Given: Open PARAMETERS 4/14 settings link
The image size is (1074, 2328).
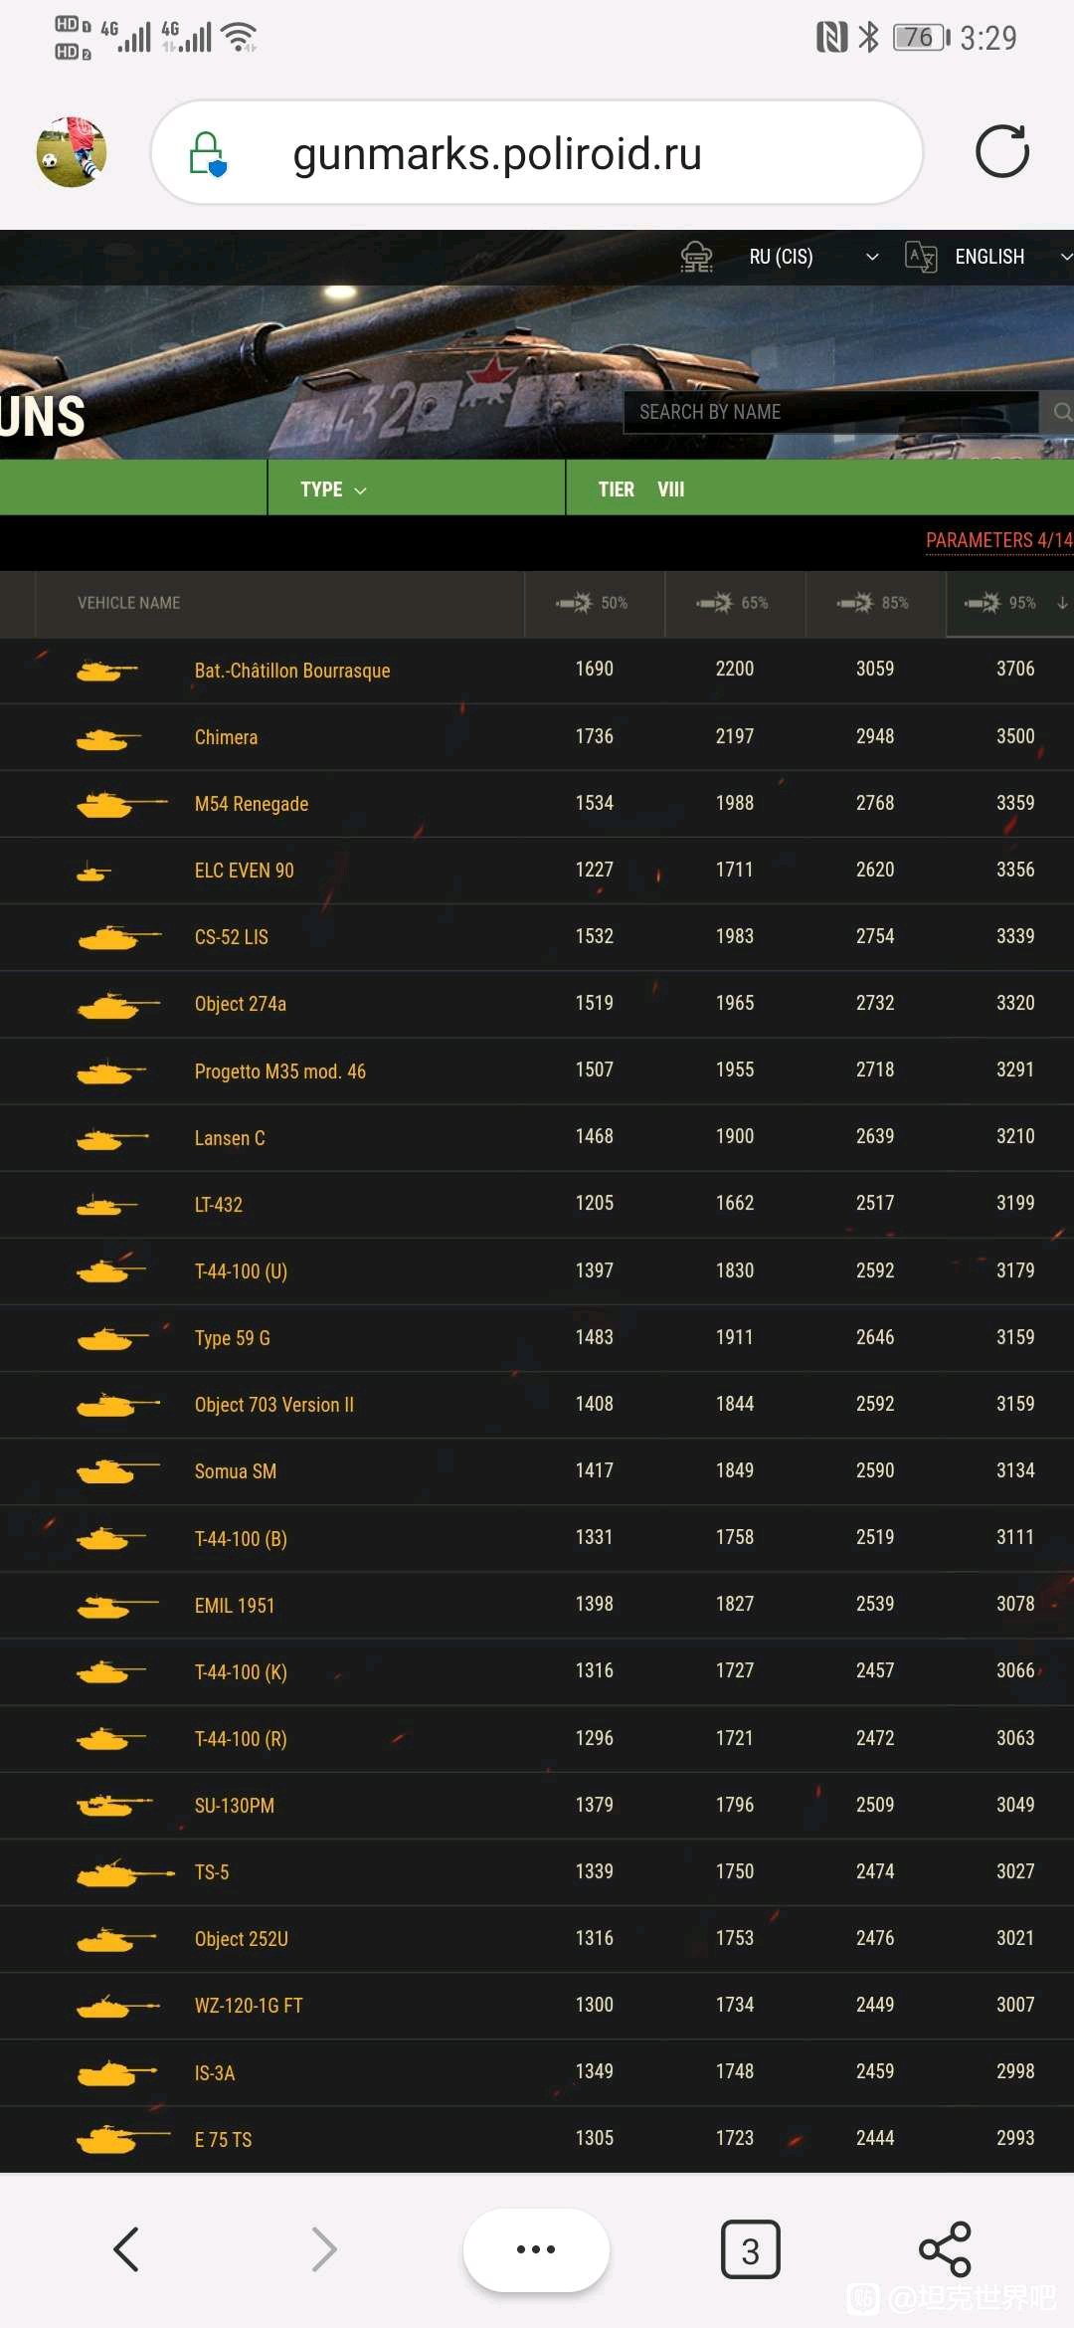Looking at the screenshot, I should click(998, 540).
